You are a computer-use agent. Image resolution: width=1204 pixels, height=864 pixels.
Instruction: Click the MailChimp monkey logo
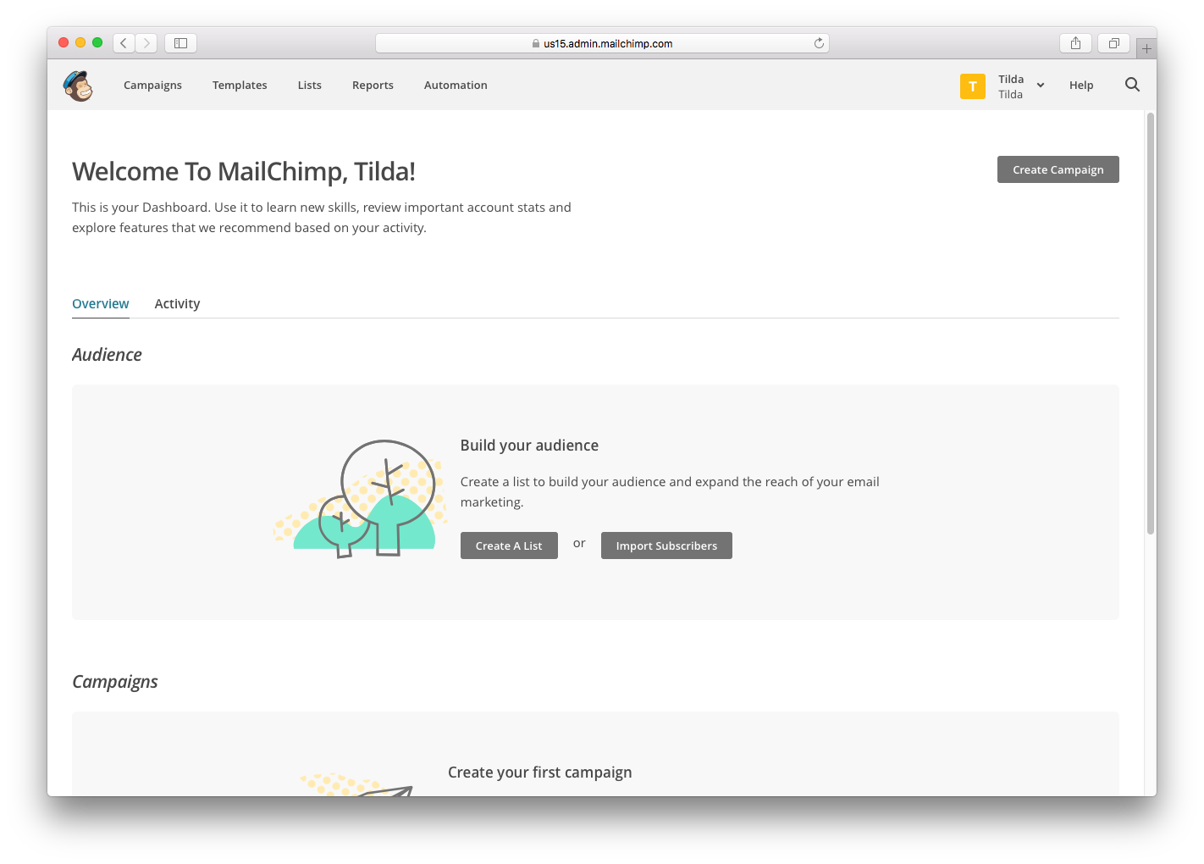(x=78, y=86)
